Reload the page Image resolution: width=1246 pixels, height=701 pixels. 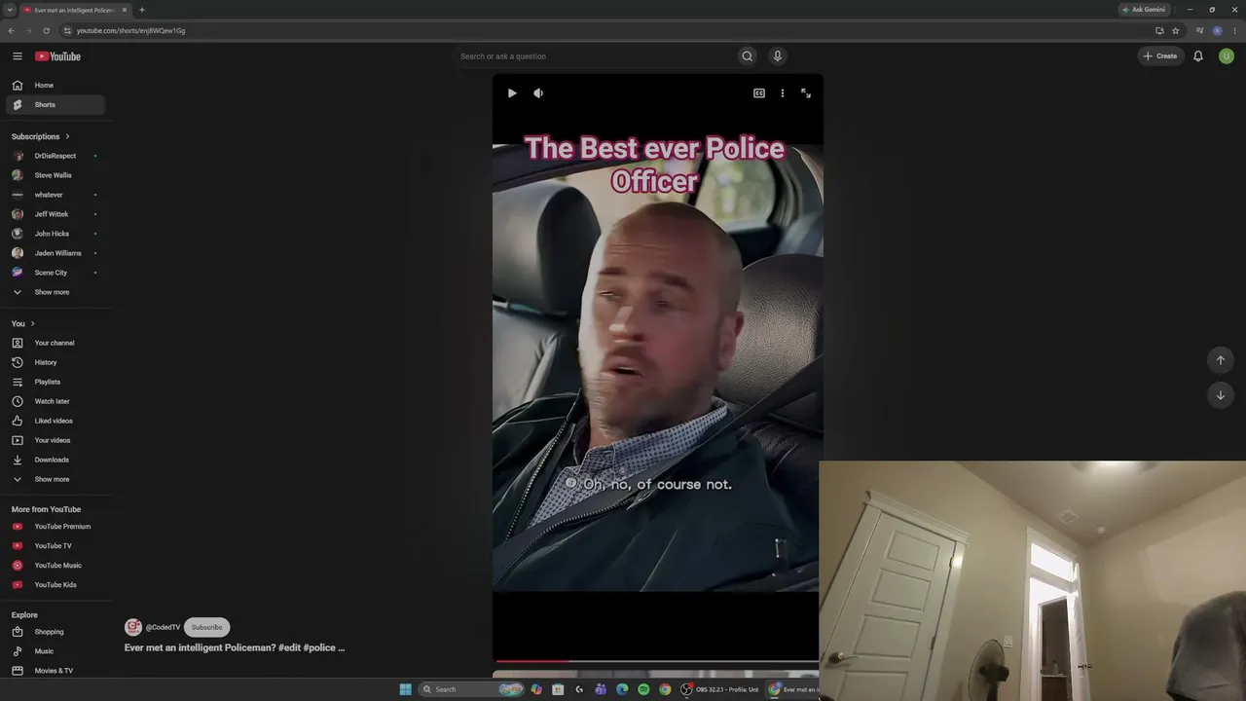(46, 30)
